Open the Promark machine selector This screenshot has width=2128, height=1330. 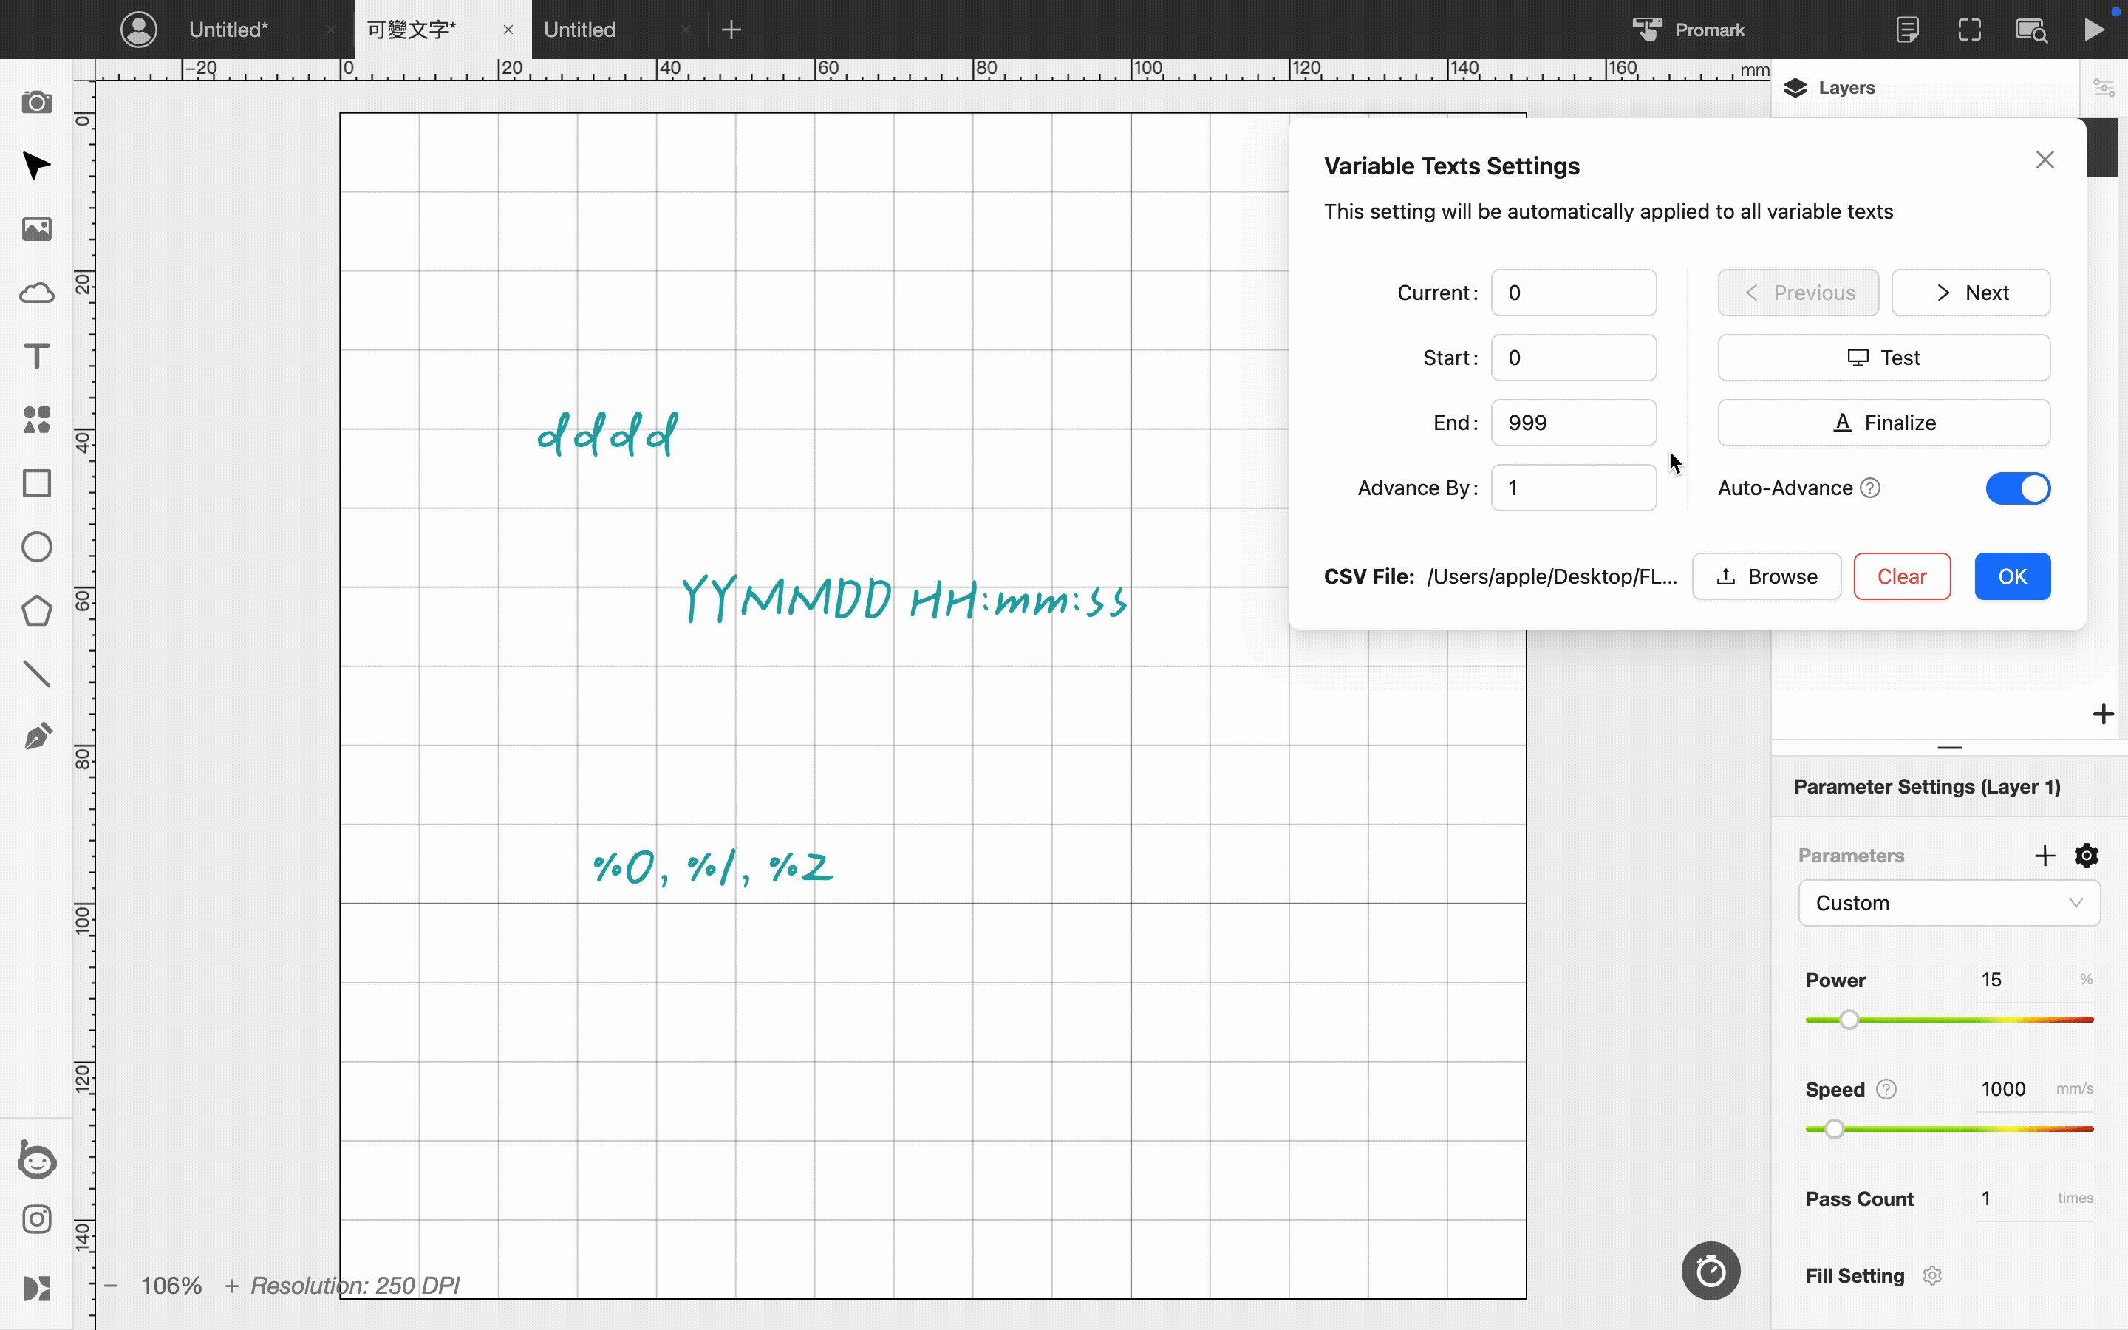pos(1688,29)
